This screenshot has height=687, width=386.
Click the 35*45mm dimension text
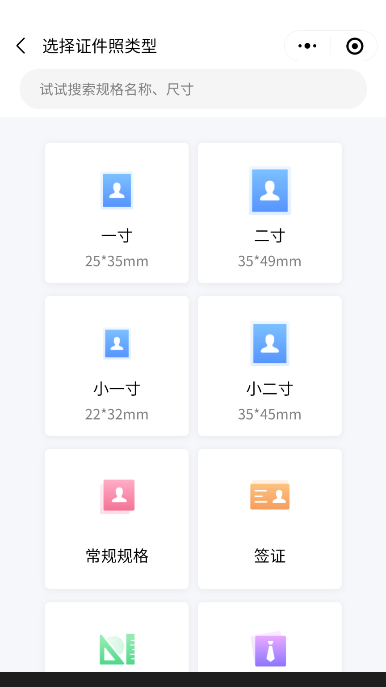[x=270, y=415]
